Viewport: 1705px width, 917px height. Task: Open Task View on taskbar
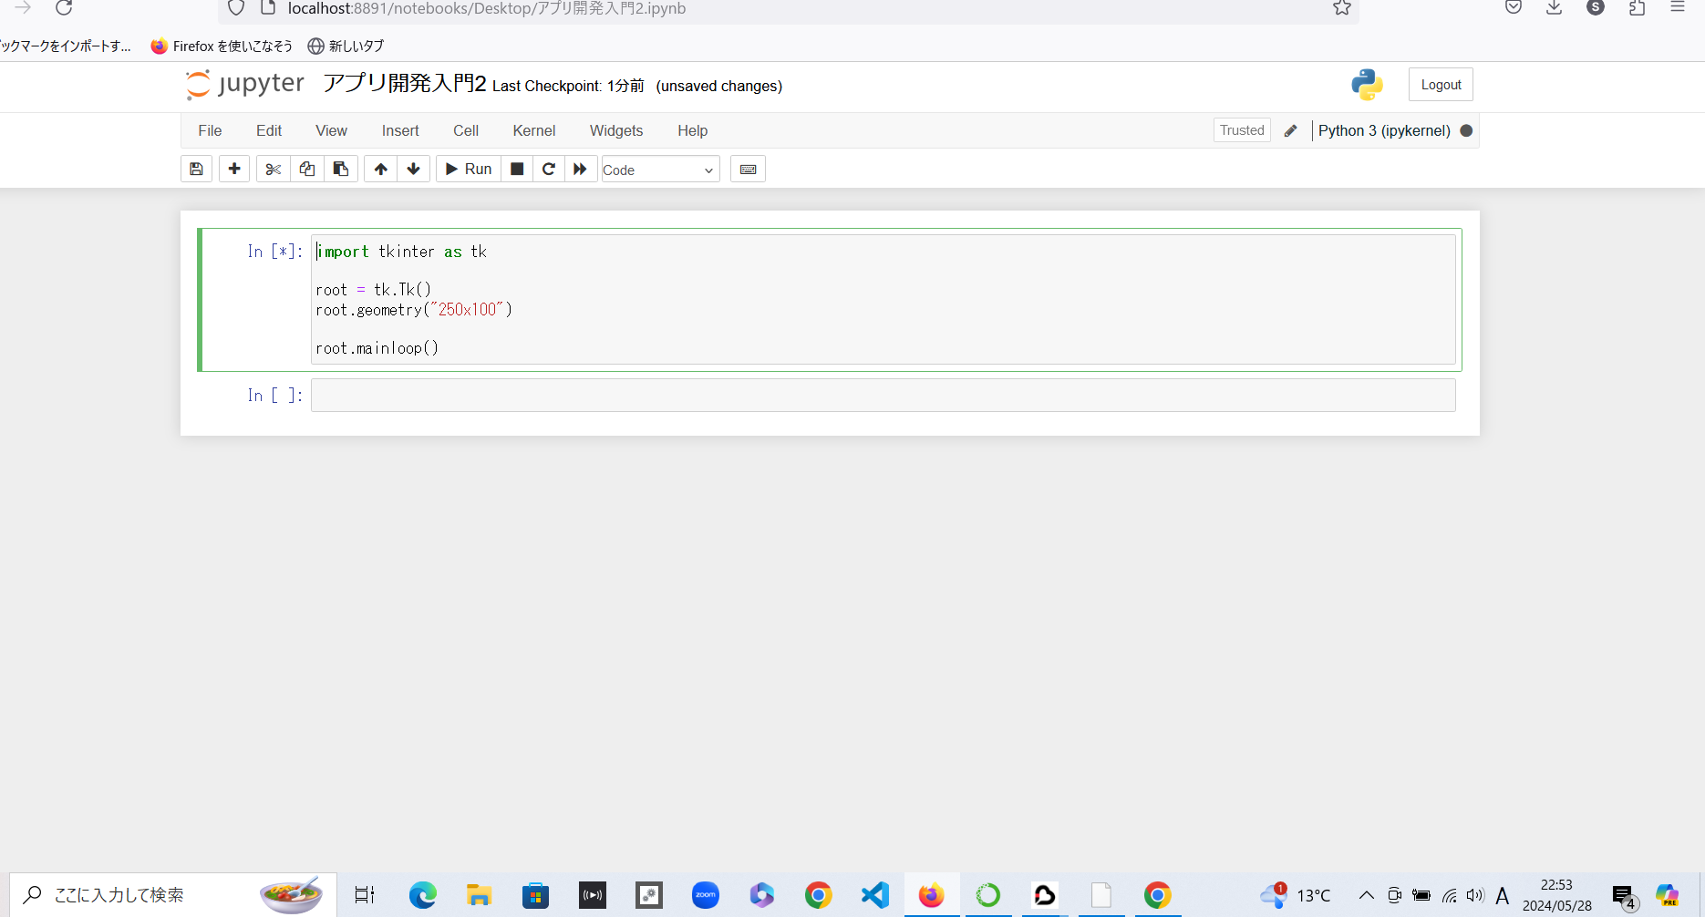pos(365,895)
